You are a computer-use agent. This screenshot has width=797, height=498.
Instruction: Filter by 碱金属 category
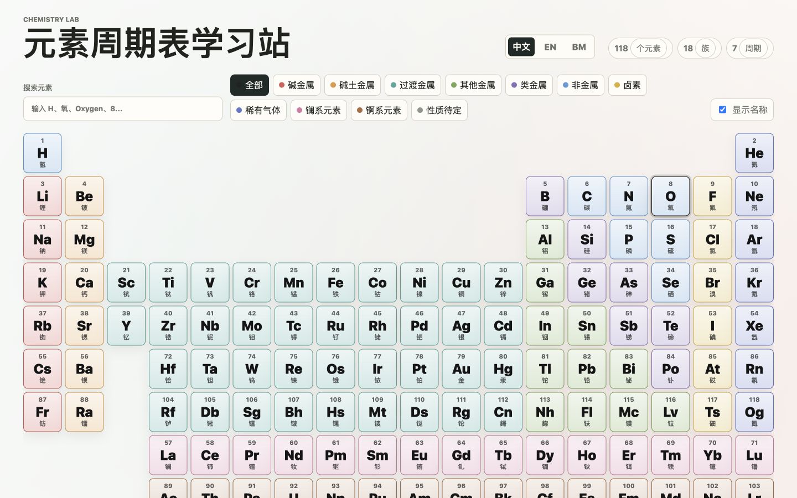297,85
